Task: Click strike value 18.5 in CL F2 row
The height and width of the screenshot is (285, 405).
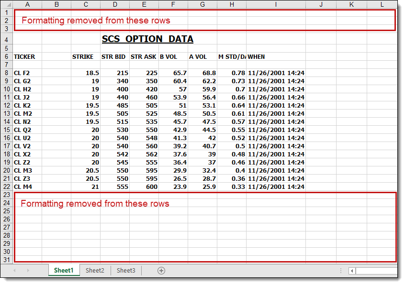Action: tap(86, 73)
